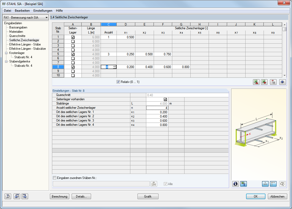This screenshot has width=292, height=209.
Task: Click the eye view mode icon
Action: 282,82
